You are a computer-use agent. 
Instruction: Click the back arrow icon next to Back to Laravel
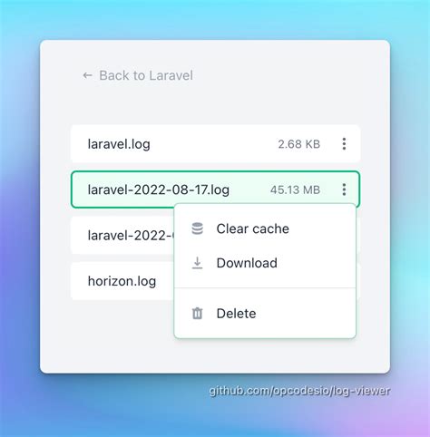click(x=87, y=75)
